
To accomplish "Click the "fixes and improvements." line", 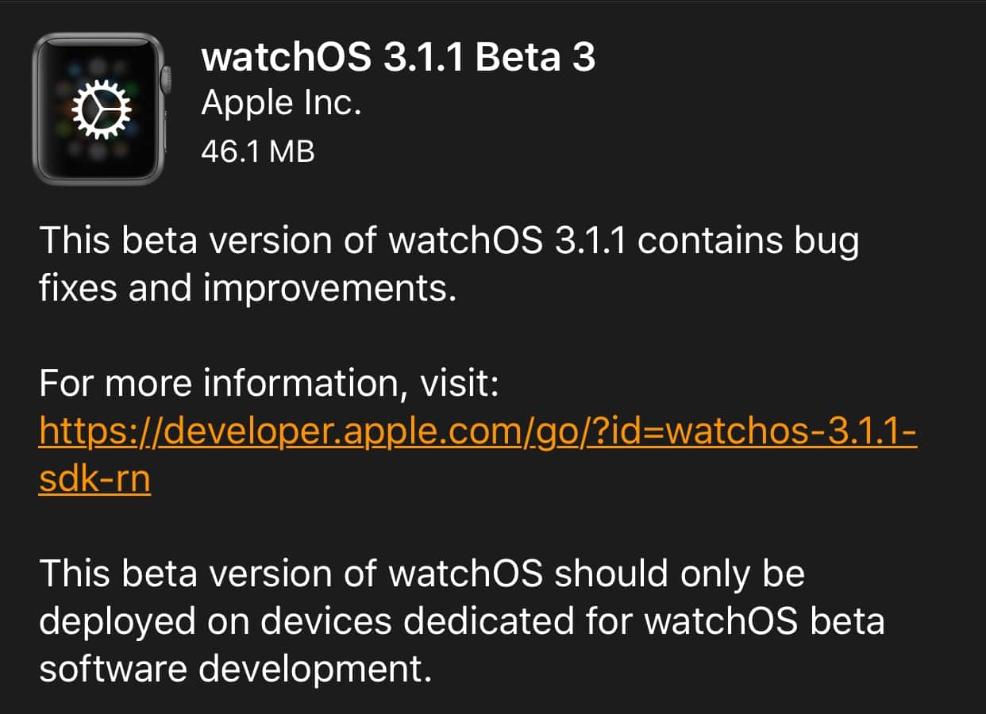I will pyautogui.click(x=248, y=289).
